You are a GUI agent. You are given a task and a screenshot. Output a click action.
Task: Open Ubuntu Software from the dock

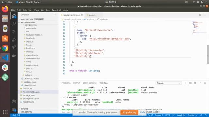[x=5, y=38]
